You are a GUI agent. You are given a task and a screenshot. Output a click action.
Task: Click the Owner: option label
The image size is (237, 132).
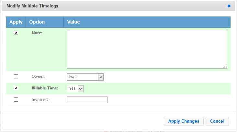(x=38, y=77)
